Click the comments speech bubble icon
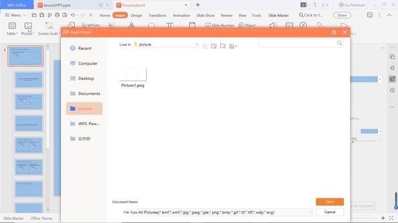 370,15
